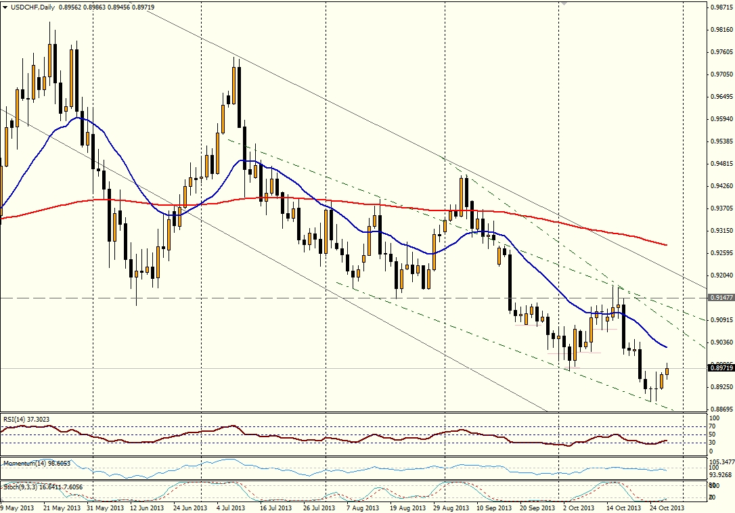735x513 pixels.
Task: Click the chart shift triangle marker at top
Action: 563,3
